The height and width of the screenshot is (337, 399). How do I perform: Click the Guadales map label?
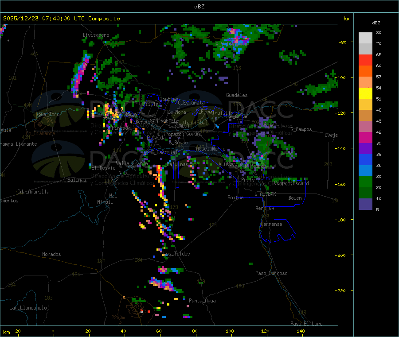(237, 95)
